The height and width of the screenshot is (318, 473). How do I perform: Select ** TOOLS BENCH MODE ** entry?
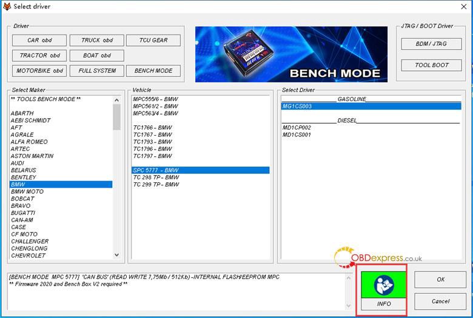pyautogui.click(x=61, y=99)
